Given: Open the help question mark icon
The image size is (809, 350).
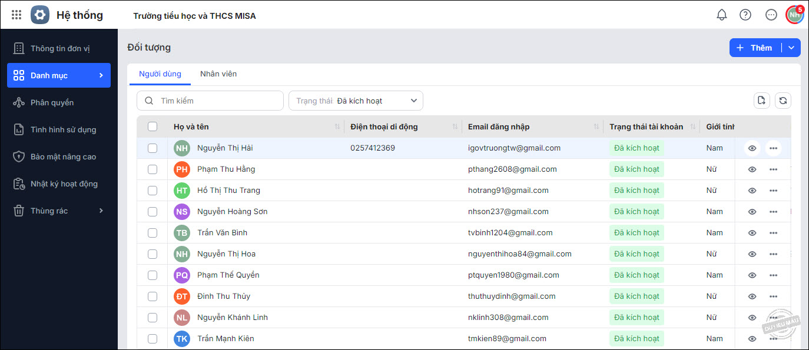Looking at the screenshot, I should pyautogui.click(x=745, y=15).
